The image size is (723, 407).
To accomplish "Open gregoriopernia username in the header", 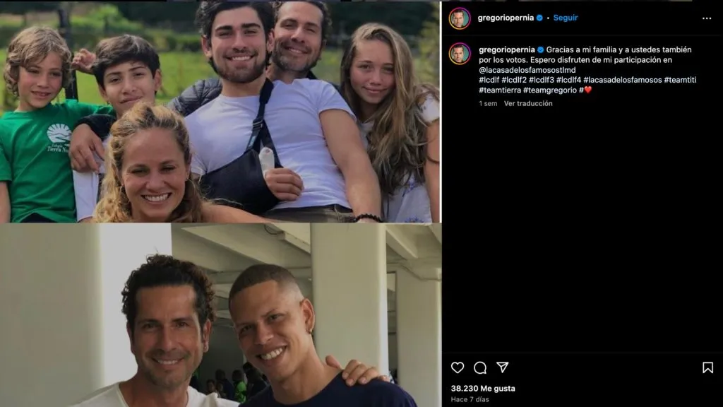I will (x=507, y=18).
